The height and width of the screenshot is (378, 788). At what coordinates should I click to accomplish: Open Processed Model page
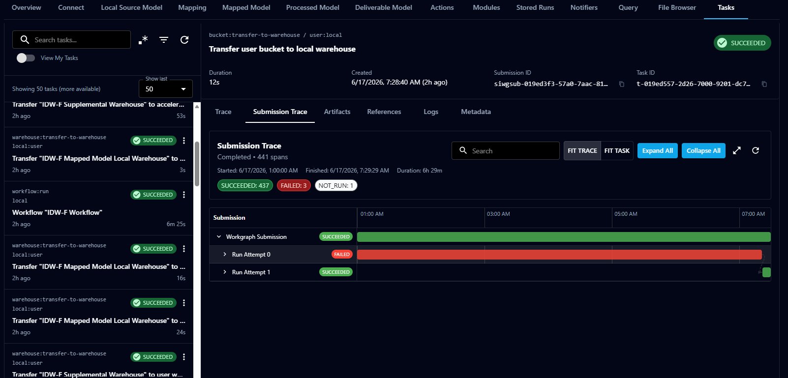pyautogui.click(x=313, y=7)
